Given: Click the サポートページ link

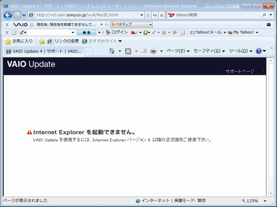Looking at the screenshot, I should click(x=240, y=71).
